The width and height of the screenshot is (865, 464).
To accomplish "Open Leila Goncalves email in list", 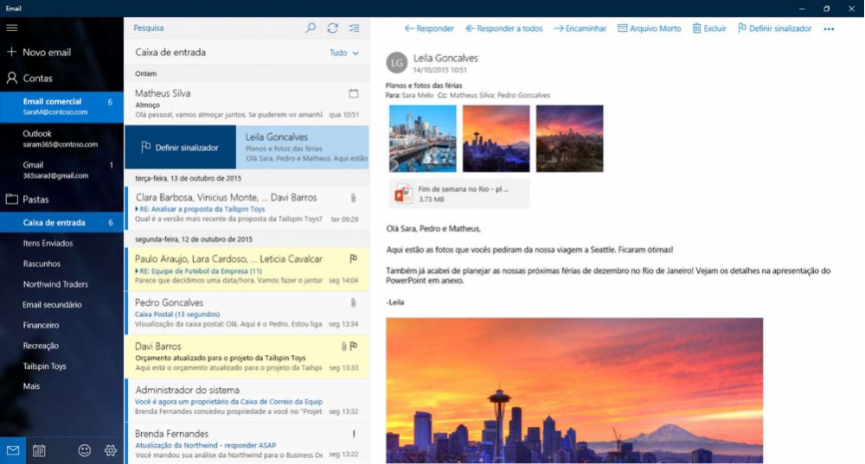I will 302,147.
